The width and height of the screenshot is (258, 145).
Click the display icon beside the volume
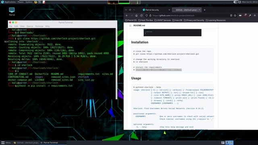click(x=239, y=2)
